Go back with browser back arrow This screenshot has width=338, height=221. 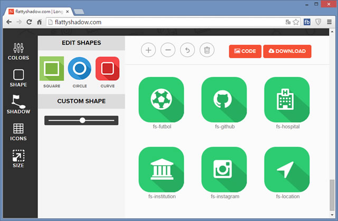point(9,22)
